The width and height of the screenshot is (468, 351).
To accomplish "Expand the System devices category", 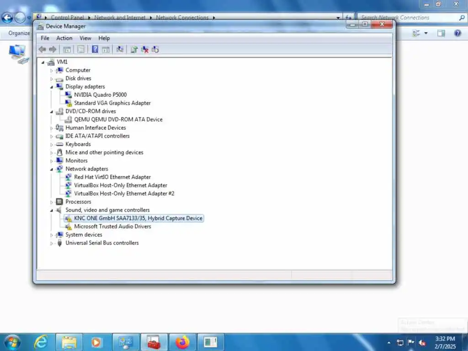I will click(51, 235).
